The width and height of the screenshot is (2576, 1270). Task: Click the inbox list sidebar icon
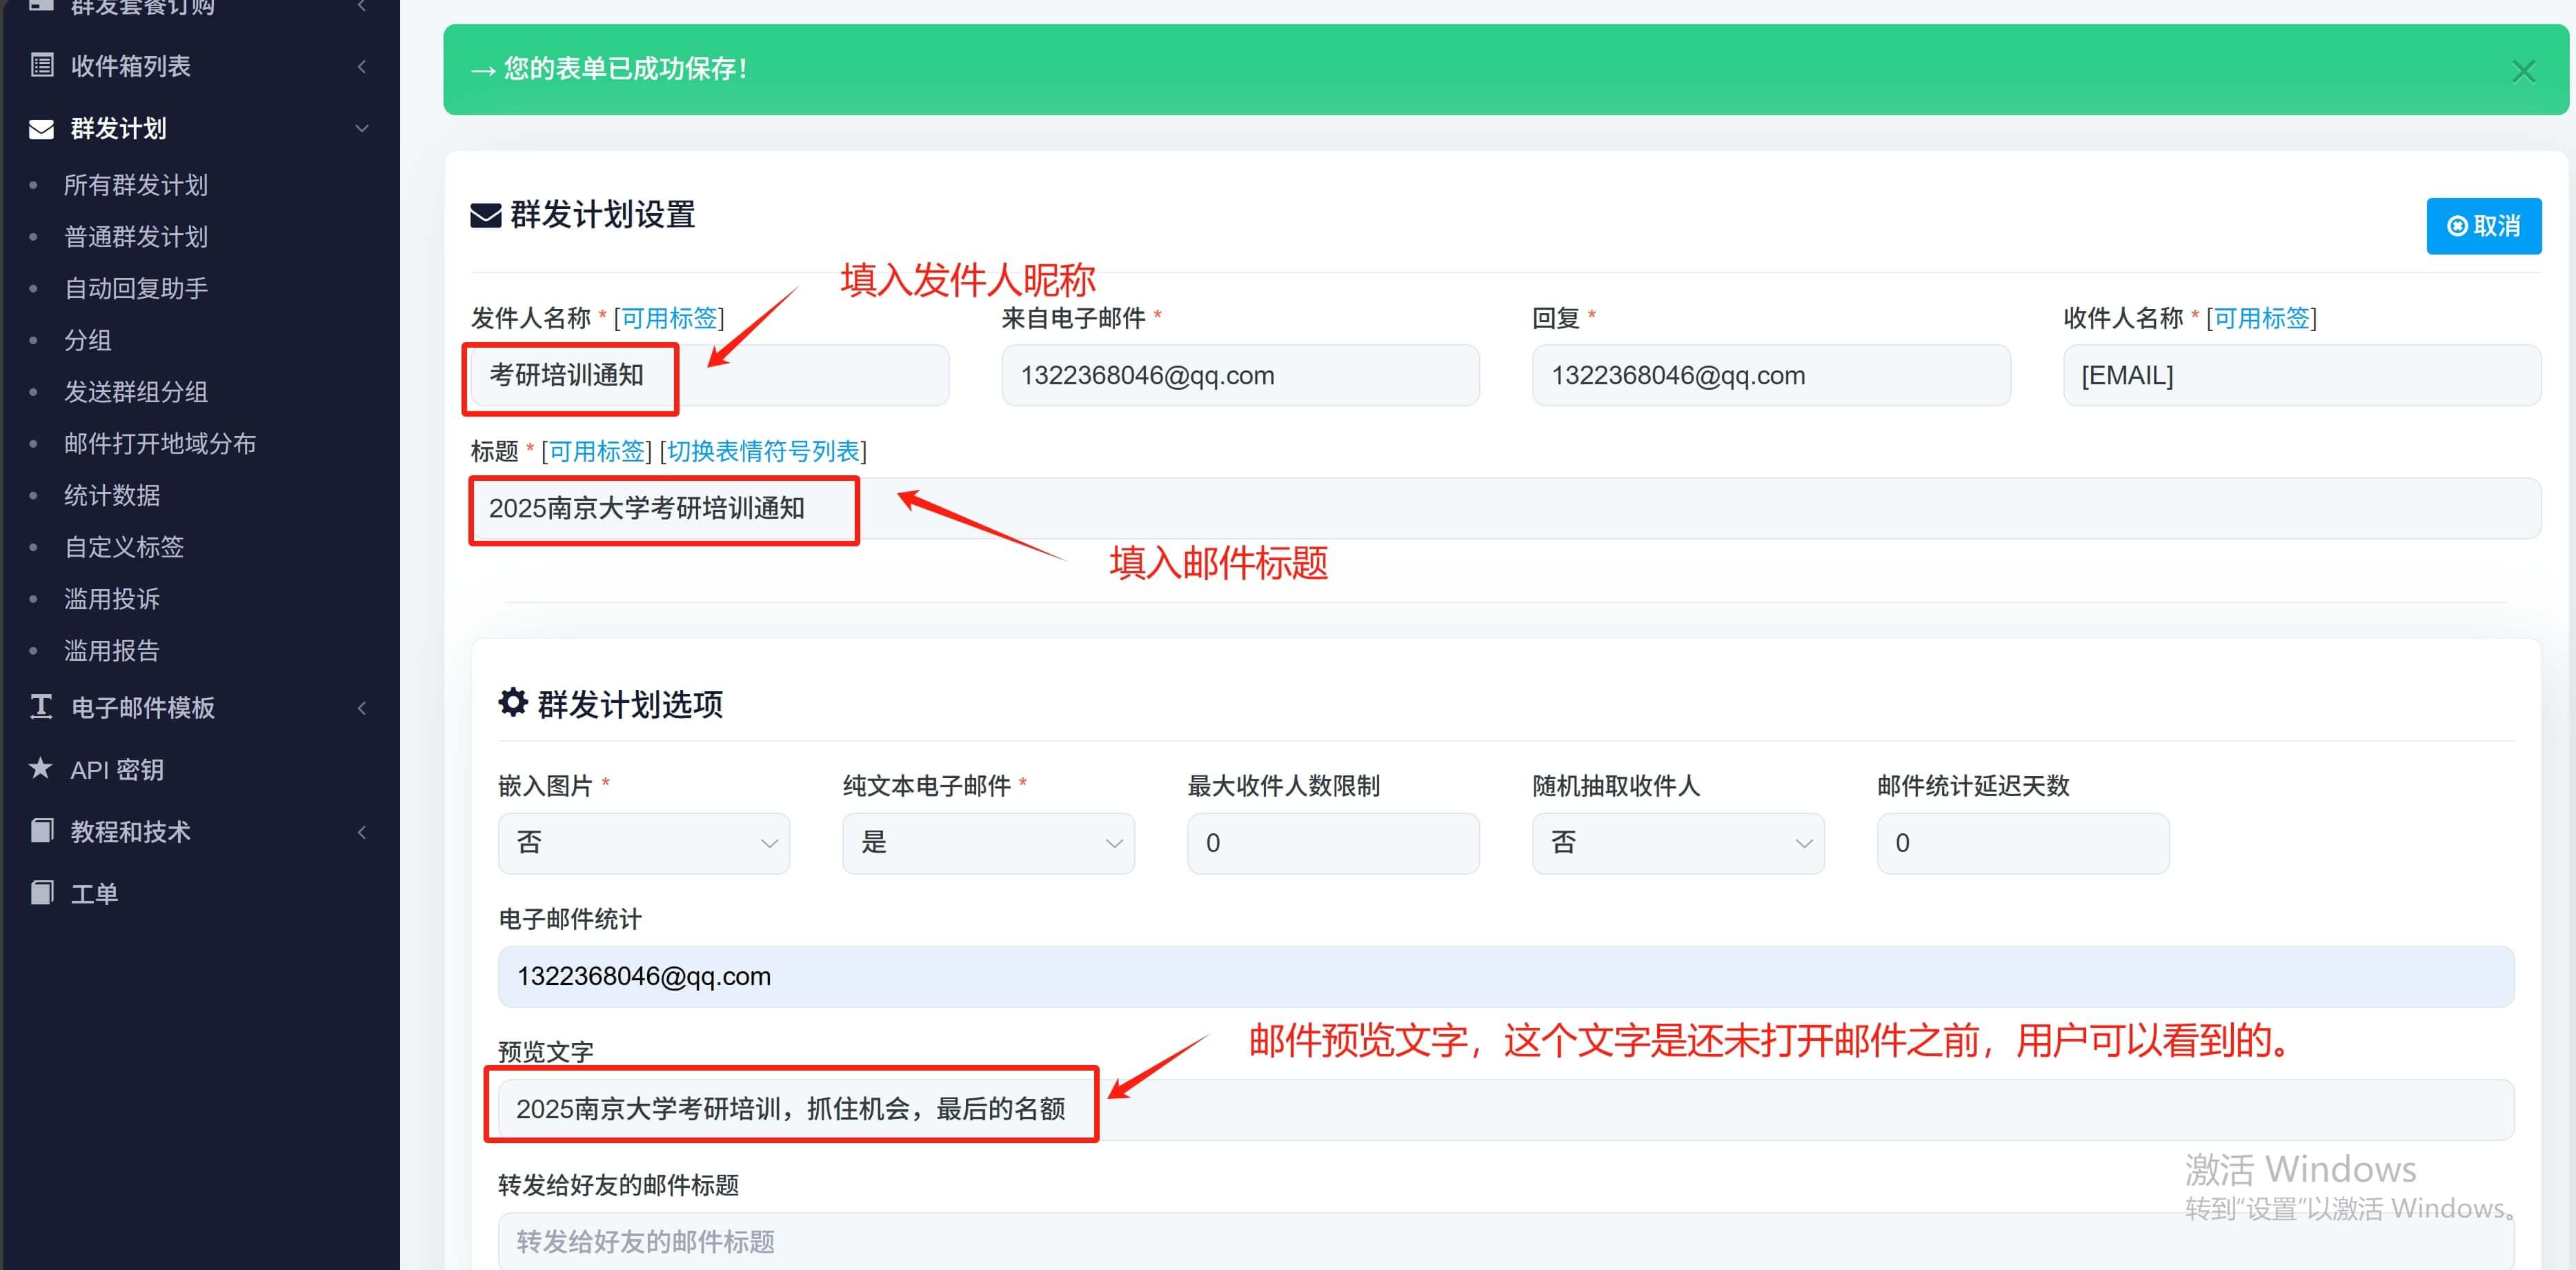(42, 66)
